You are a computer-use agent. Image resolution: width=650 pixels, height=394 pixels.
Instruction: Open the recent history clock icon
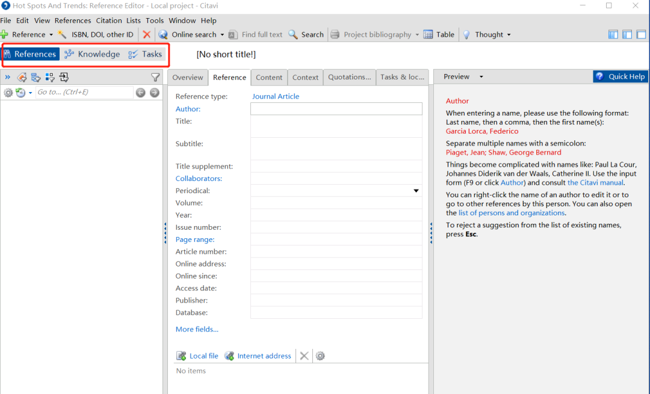20,93
